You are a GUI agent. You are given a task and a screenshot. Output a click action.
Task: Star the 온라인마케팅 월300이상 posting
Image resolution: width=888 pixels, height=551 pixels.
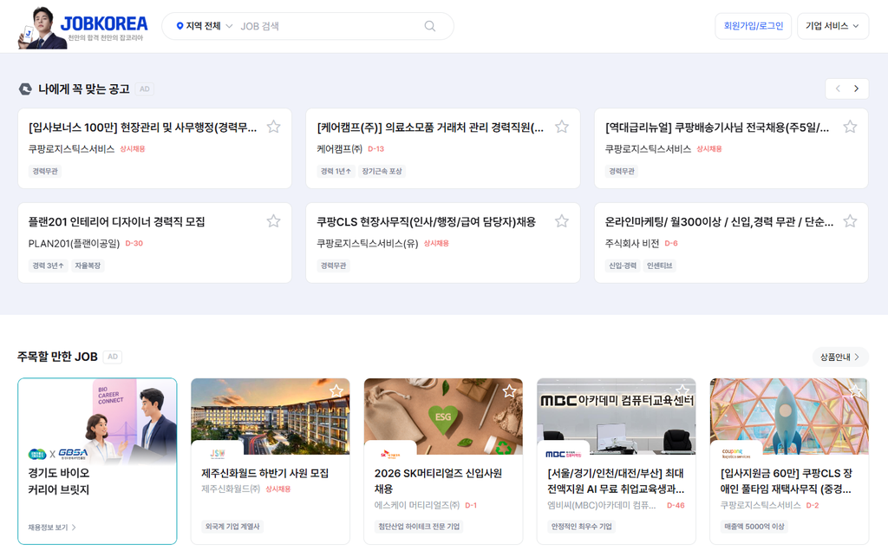[x=850, y=221]
